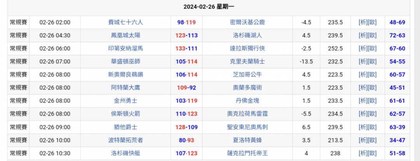Click the 98-119 final score
Viewport: 420px width, 161px height.
[186, 22]
